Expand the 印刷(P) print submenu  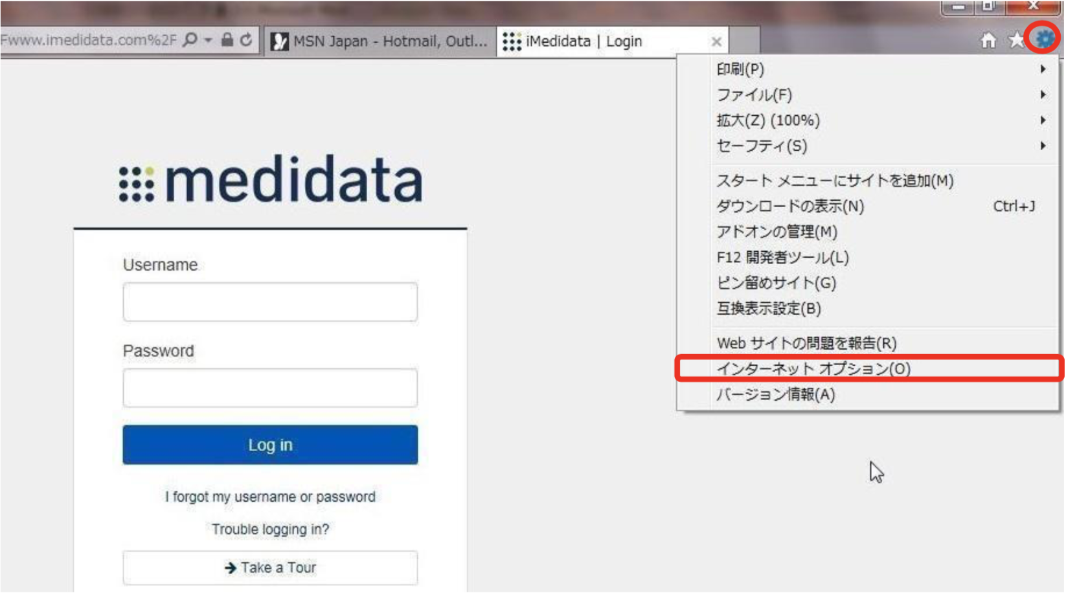(x=740, y=69)
